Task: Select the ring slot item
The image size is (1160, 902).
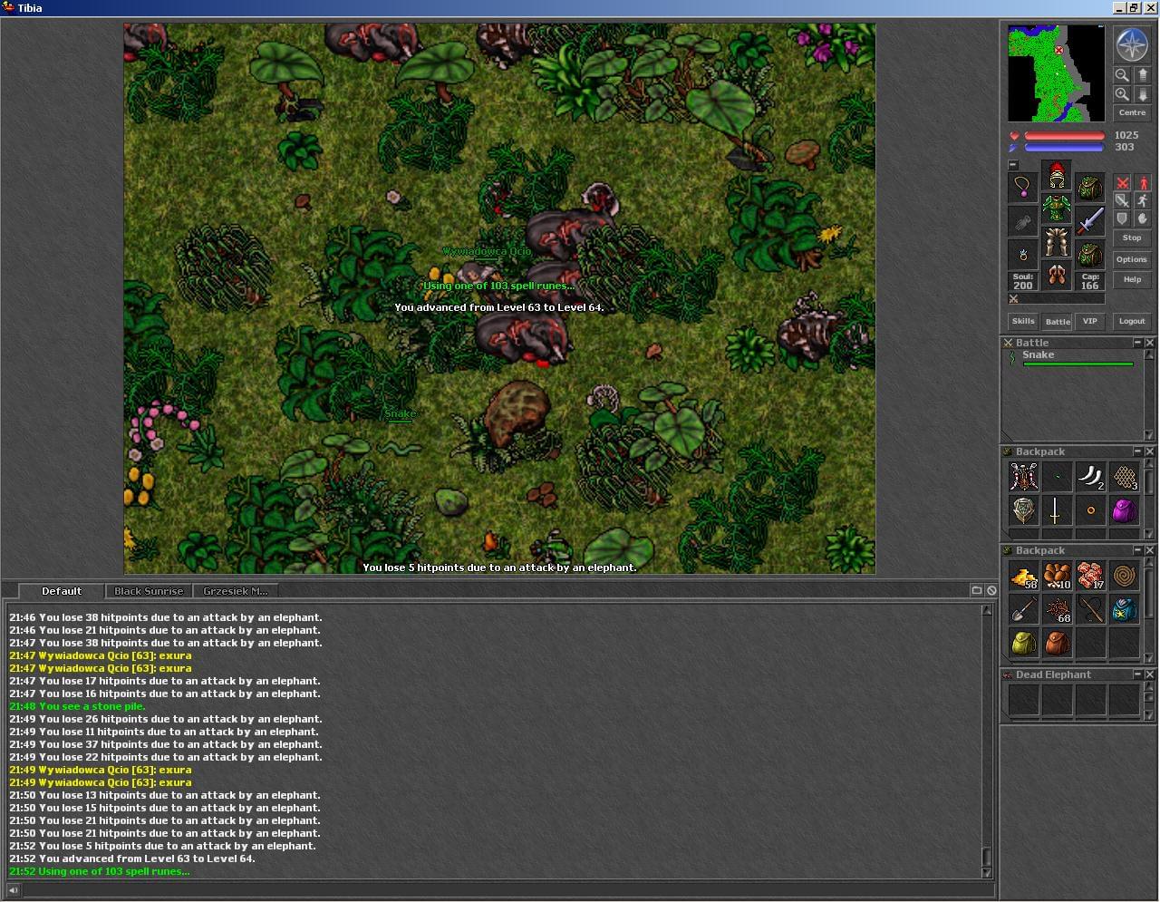Action: click(x=1023, y=255)
